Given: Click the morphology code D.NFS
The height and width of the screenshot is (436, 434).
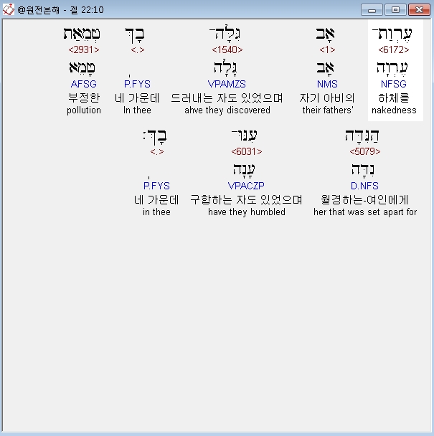Looking at the screenshot, I should (x=364, y=186).
